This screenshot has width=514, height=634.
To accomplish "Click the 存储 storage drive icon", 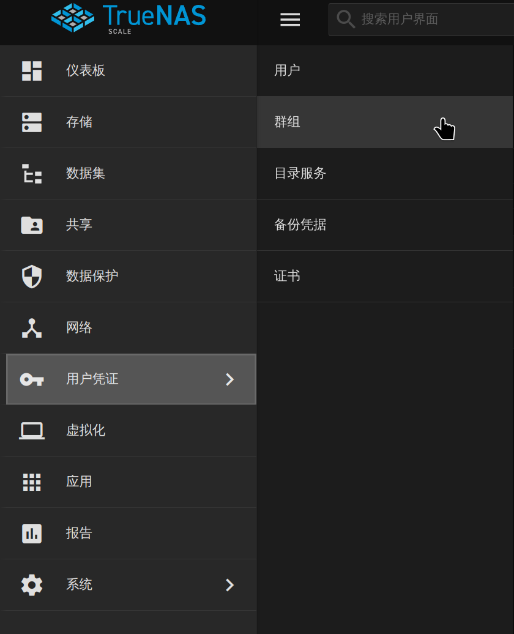I will [x=32, y=122].
